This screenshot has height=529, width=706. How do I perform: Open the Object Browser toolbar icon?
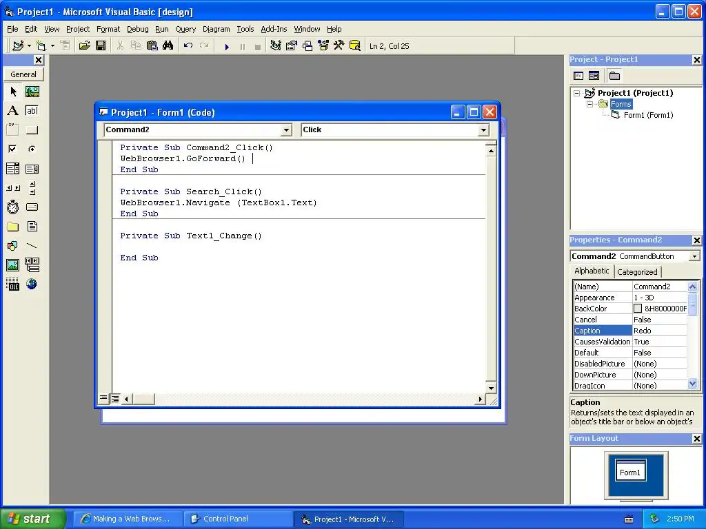(x=323, y=46)
